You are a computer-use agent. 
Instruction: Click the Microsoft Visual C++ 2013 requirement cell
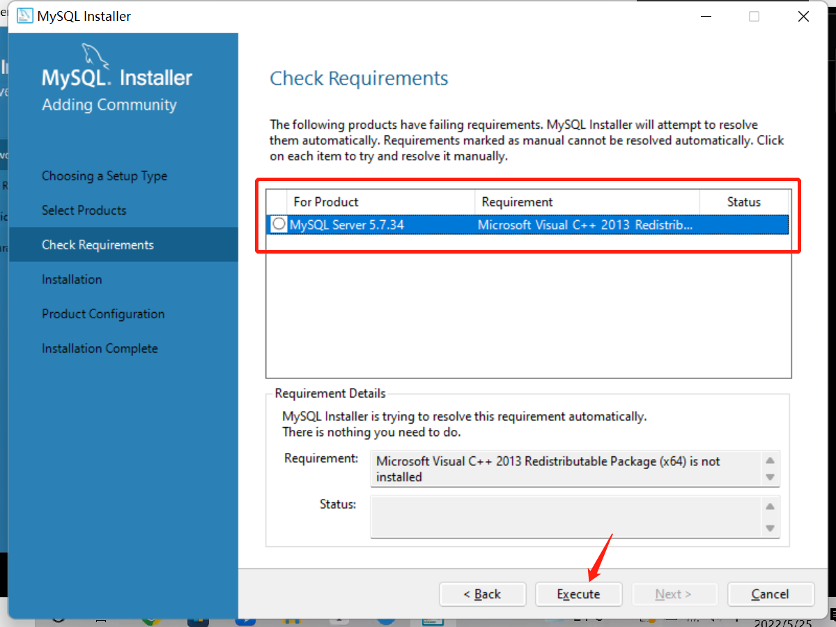point(586,225)
